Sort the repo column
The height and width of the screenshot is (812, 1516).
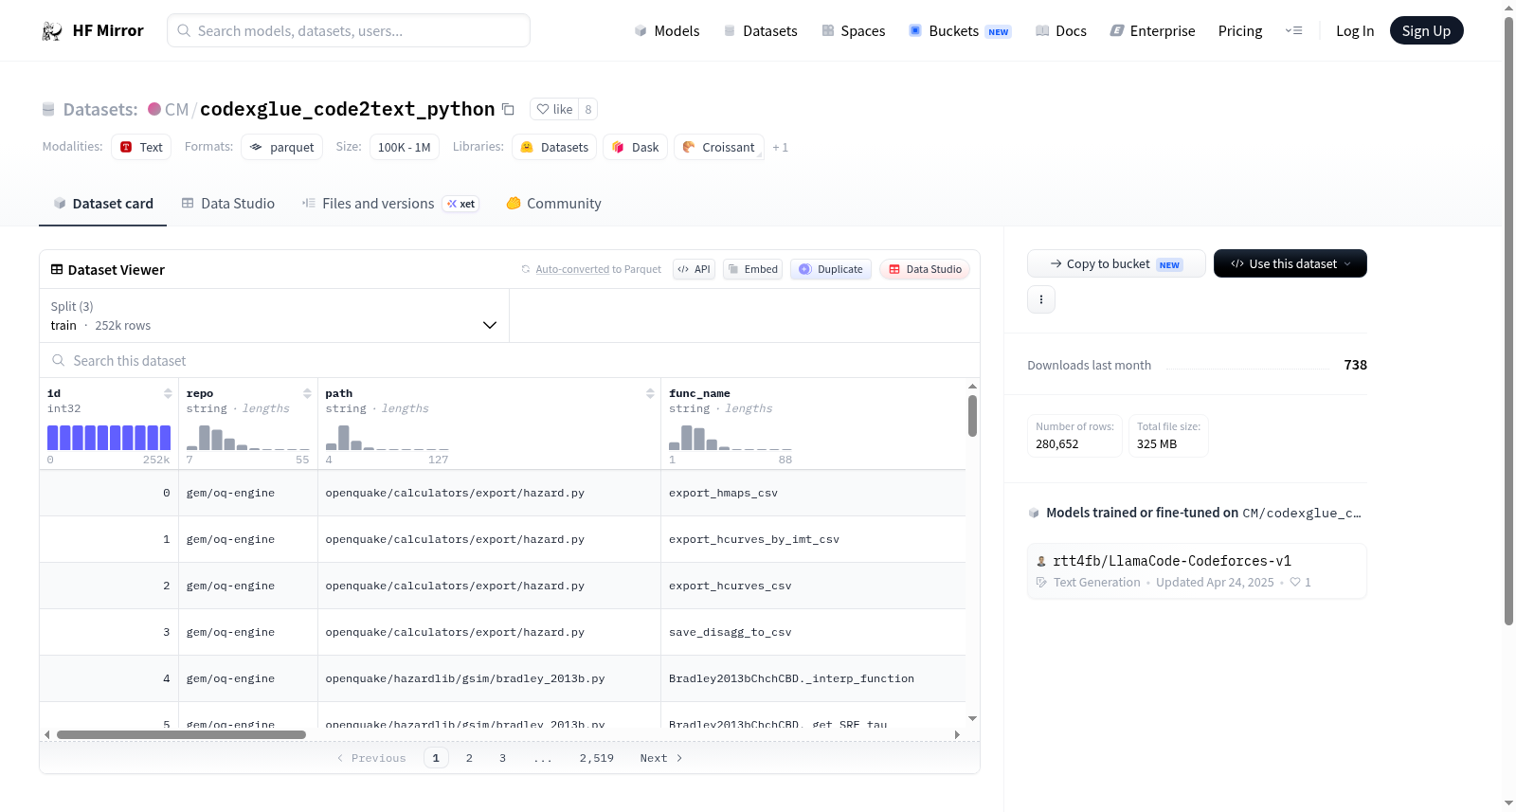coord(307,393)
